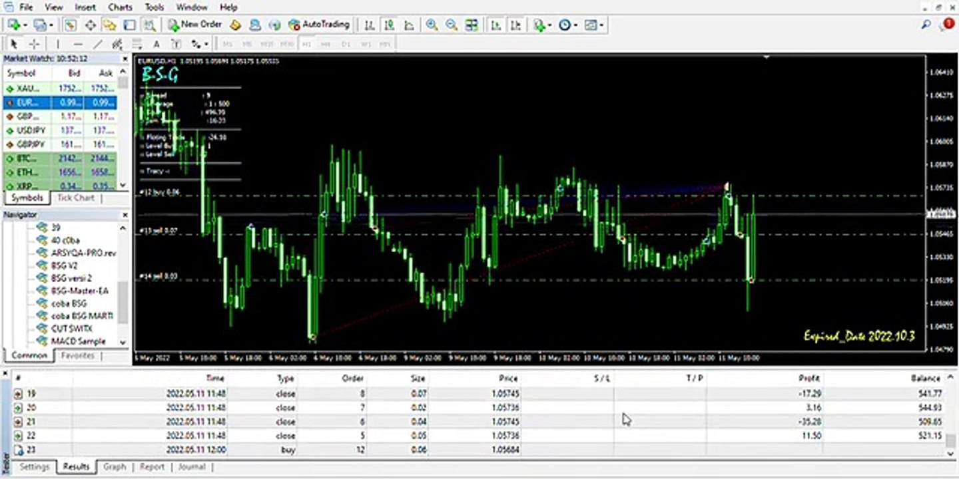Open the tester Settings tab

(34, 466)
